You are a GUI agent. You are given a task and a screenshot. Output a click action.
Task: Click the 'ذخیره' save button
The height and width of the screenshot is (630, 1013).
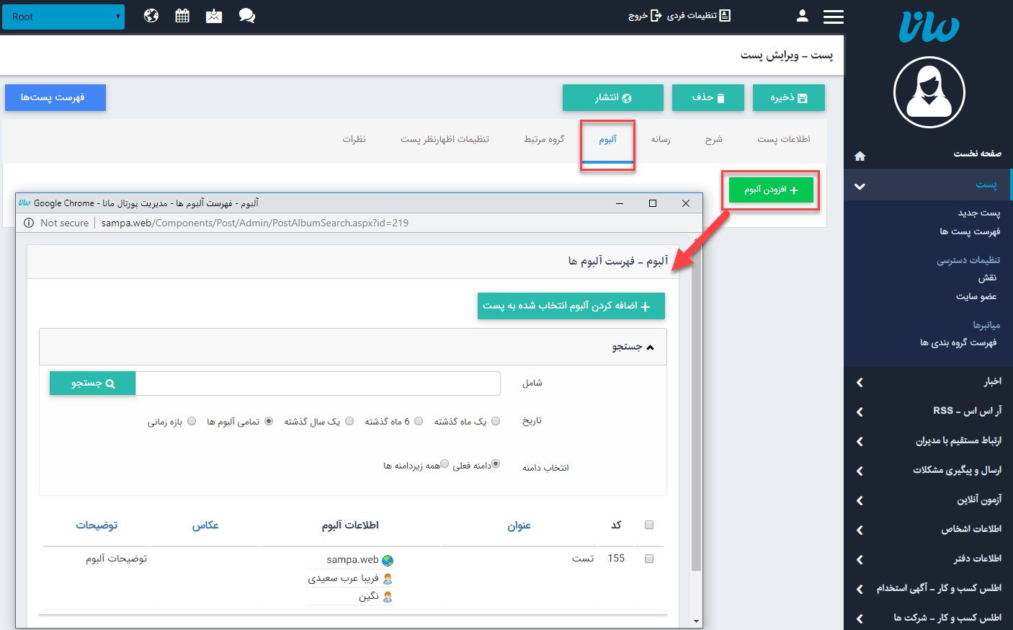(x=788, y=98)
